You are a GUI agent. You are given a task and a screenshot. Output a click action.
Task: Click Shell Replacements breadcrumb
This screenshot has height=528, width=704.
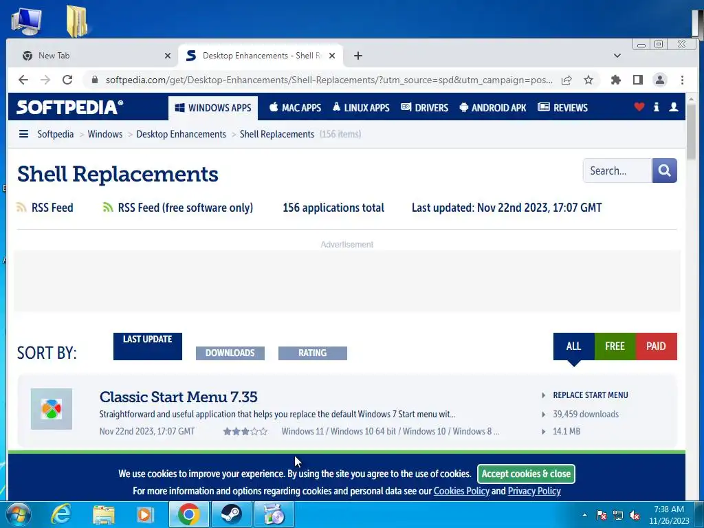[x=277, y=134]
